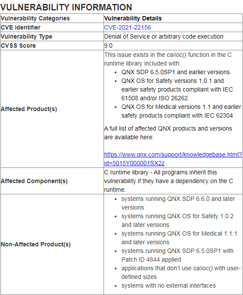243x295 pixels.
Task: Click the Vulnerability Type row label
Action: click(x=26, y=36)
